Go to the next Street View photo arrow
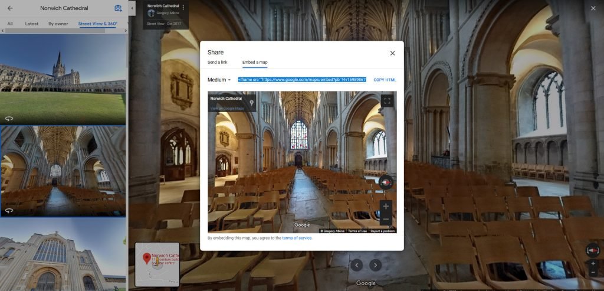This screenshot has width=604, height=291. pyautogui.click(x=375, y=265)
